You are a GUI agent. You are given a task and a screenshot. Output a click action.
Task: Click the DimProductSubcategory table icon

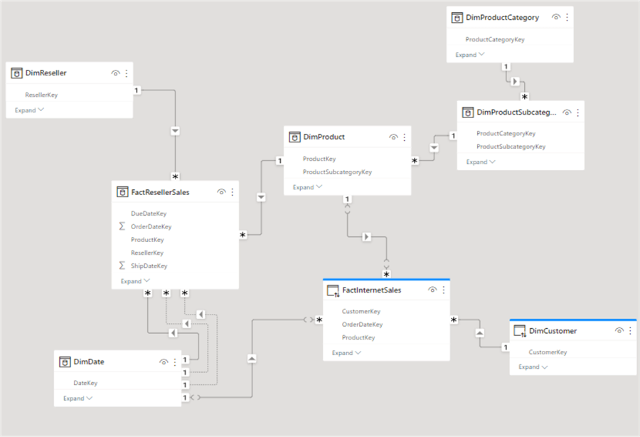(468, 112)
